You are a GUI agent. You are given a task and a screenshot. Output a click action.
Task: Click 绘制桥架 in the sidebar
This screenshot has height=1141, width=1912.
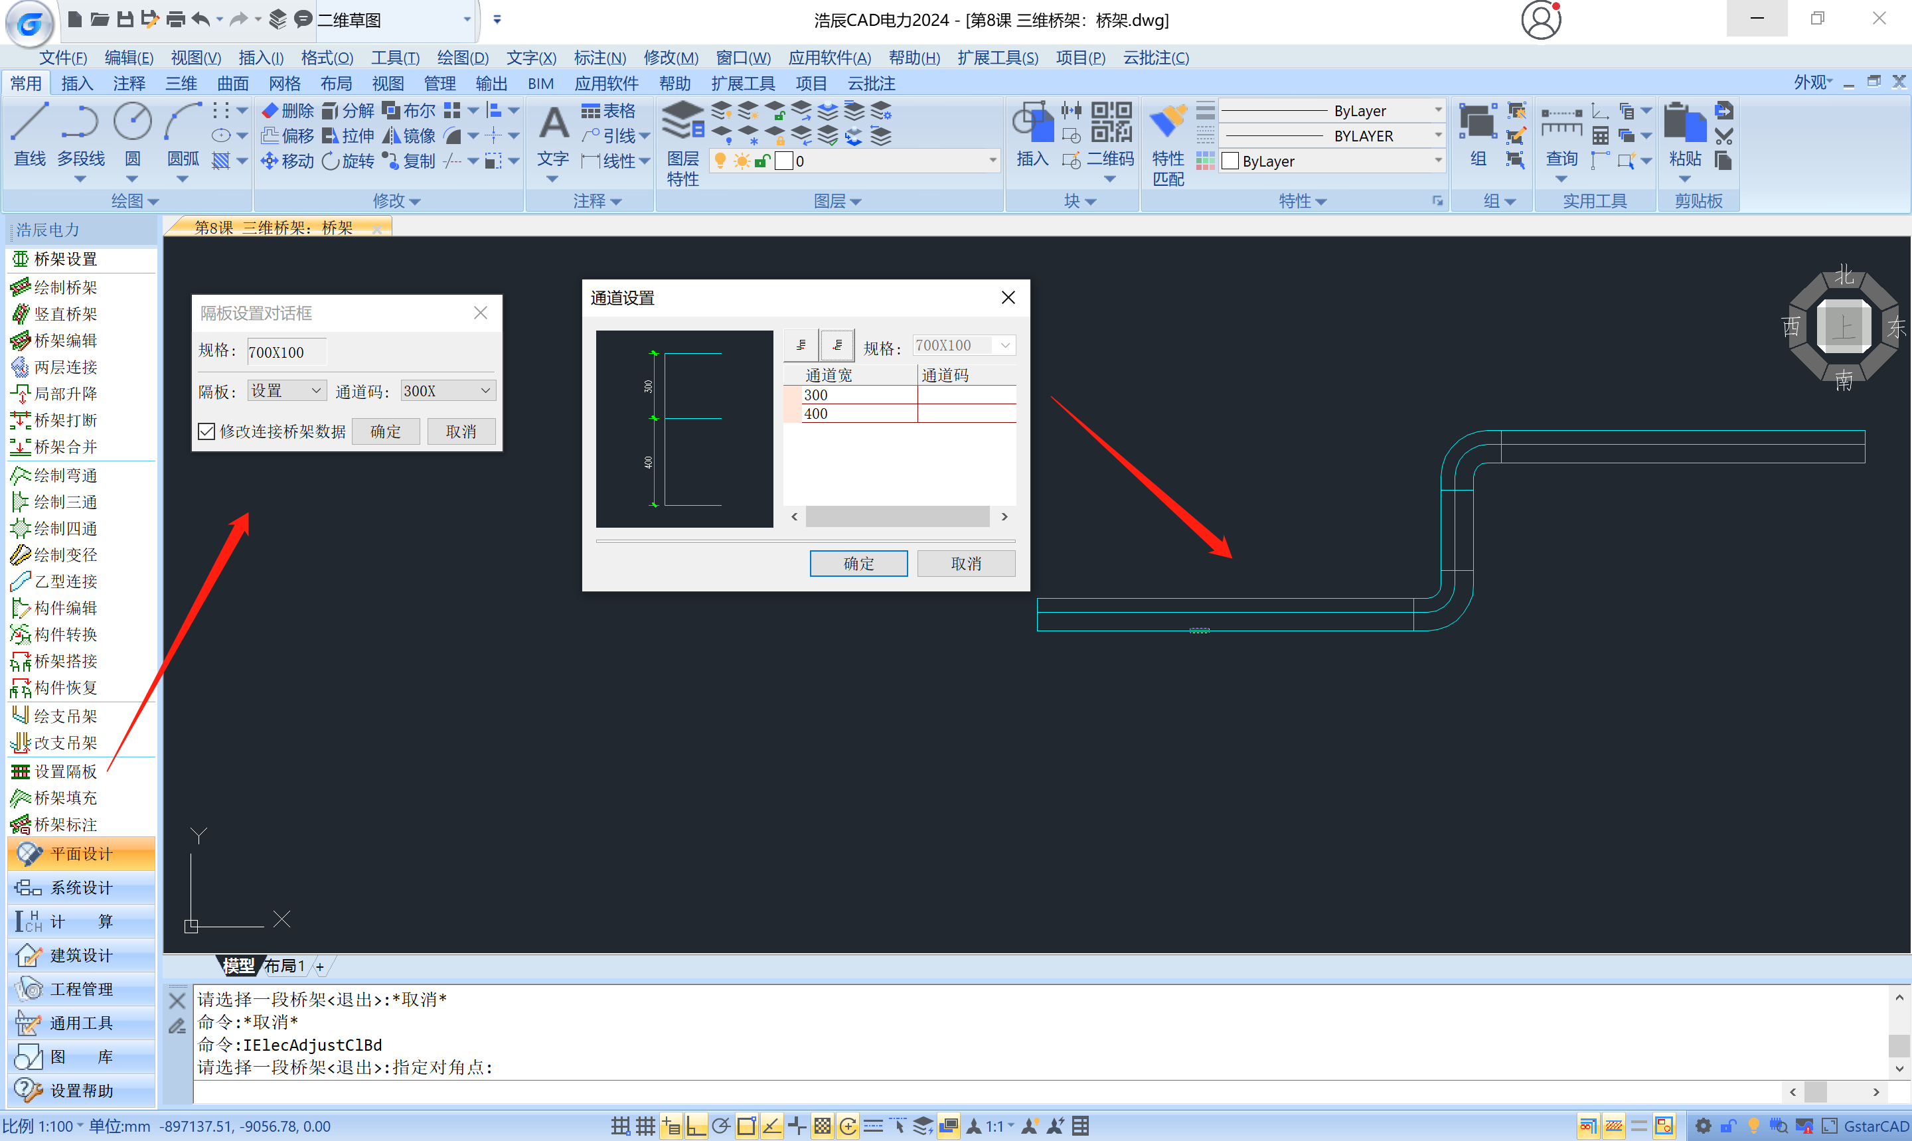(65, 287)
